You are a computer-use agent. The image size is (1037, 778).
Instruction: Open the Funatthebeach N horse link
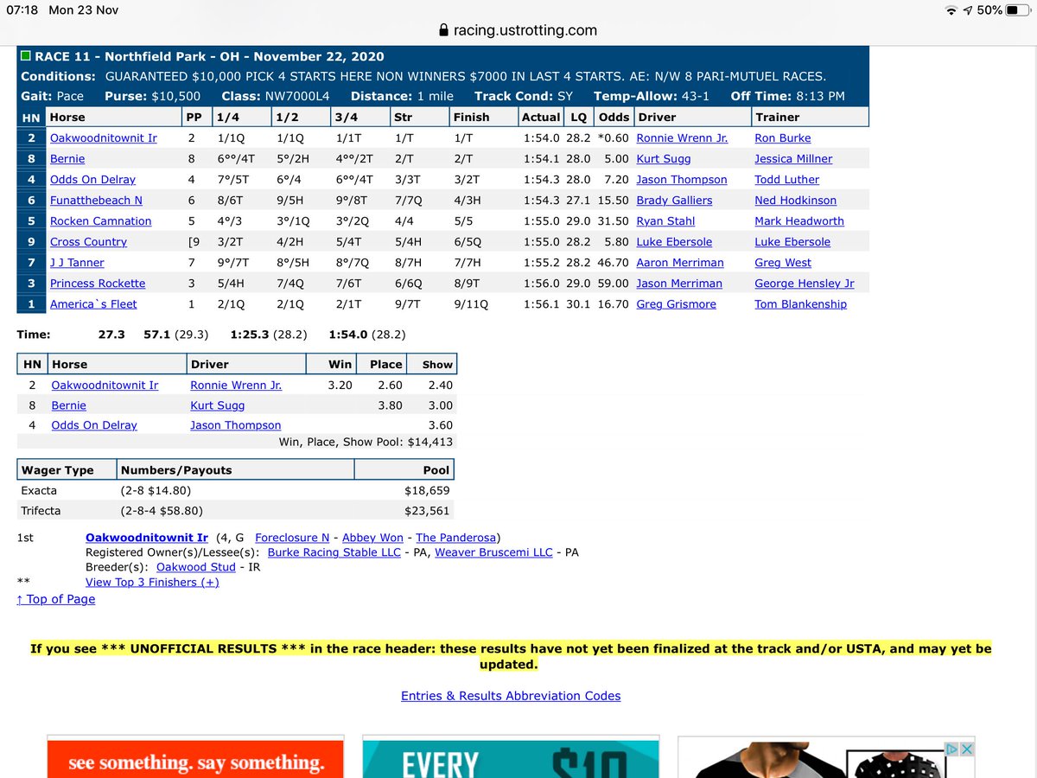pyautogui.click(x=96, y=201)
